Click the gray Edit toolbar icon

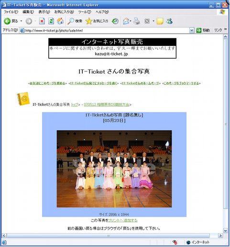click(x=147, y=21)
